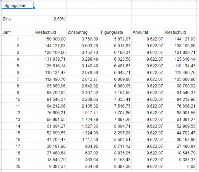199x172 pixels.
Task: Select the Jahr 10 cell
Action: click(18, 99)
